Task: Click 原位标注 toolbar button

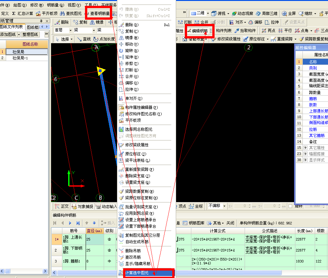Action: click(x=254, y=39)
